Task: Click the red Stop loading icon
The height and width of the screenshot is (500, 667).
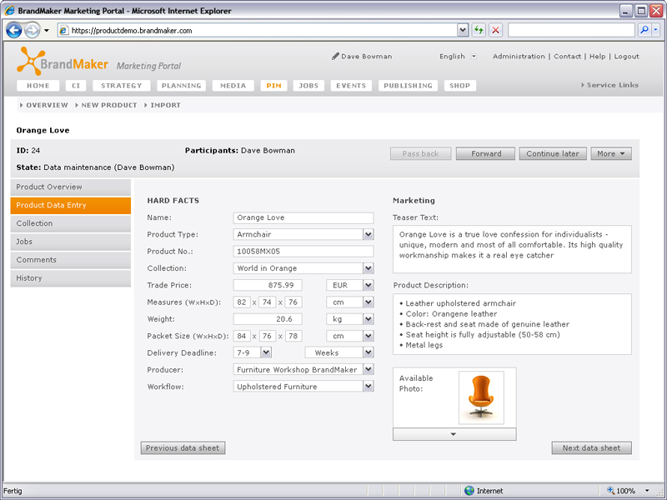Action: click(x=495, y=30)
